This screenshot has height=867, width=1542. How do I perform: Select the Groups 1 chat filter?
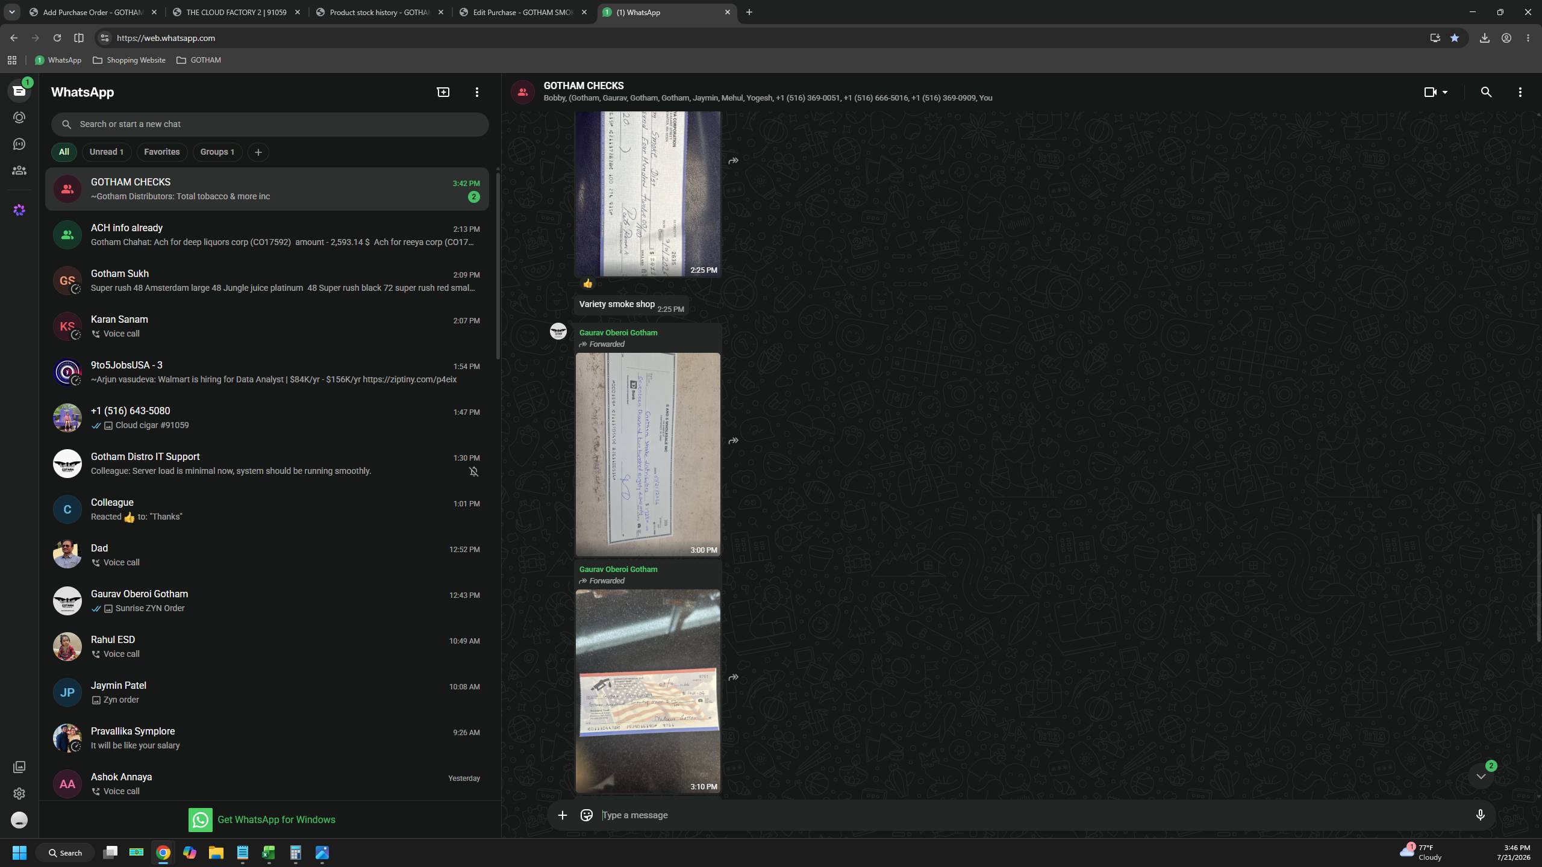click(x=217, y=152)
